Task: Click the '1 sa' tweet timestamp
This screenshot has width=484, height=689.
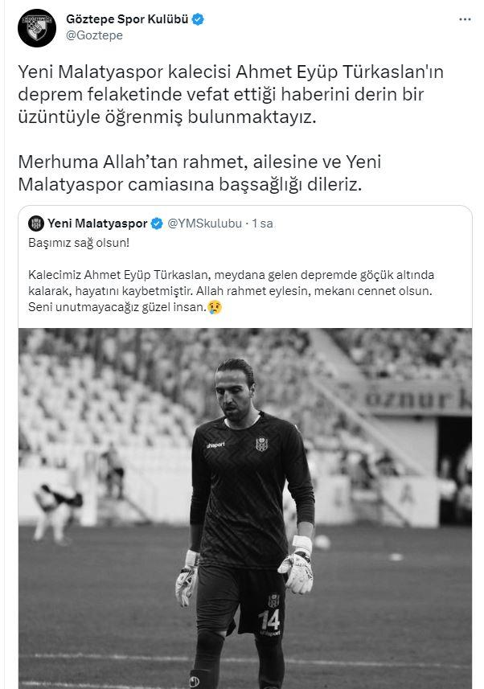Action: click(262, 224)
